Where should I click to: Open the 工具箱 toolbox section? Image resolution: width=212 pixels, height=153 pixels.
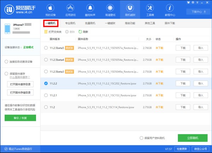tap(149, 10)
